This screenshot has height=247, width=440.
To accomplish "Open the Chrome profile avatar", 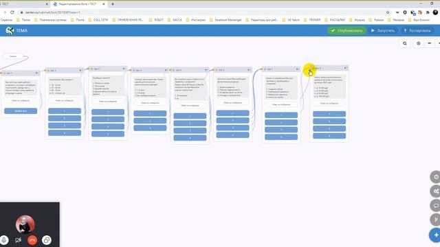I will (435, 12).
